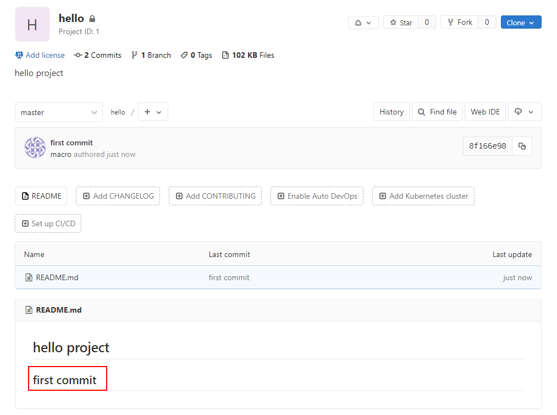Open 'first commit' in Last commit column
Screen dimensions: 557x415
tap(229, 277)
